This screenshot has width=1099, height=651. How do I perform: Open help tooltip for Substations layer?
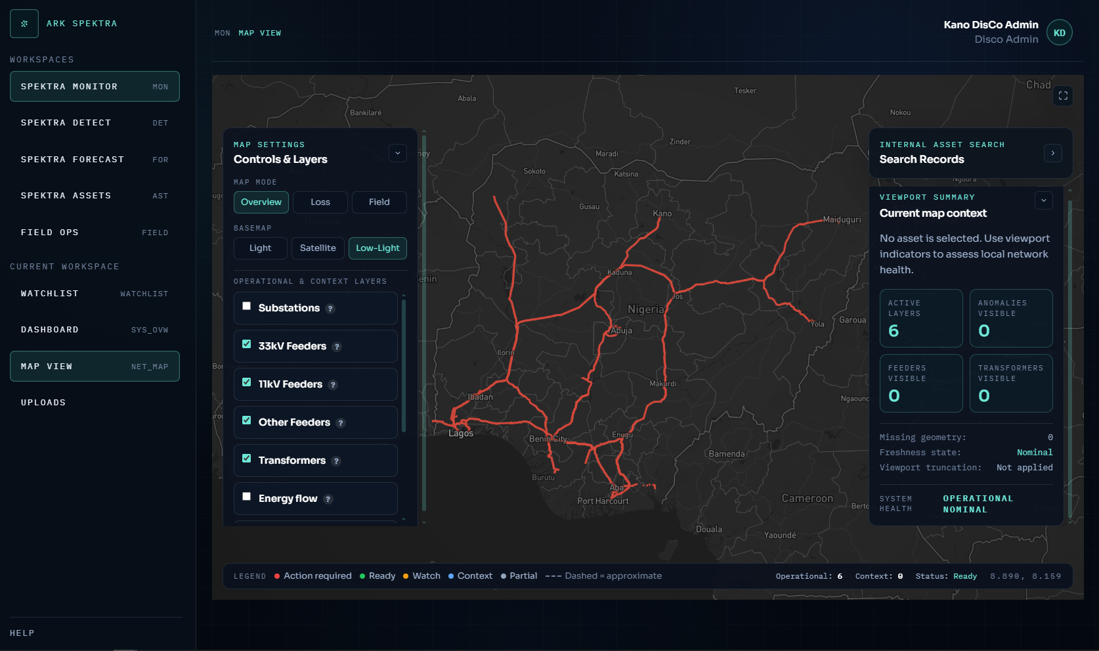(330, 309)
